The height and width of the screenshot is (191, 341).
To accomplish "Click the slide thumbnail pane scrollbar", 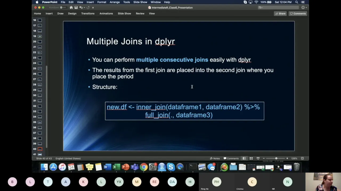I will click(47, 106).
